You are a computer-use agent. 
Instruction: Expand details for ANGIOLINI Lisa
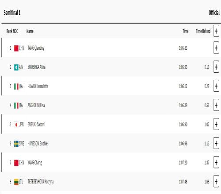[216, 105]
